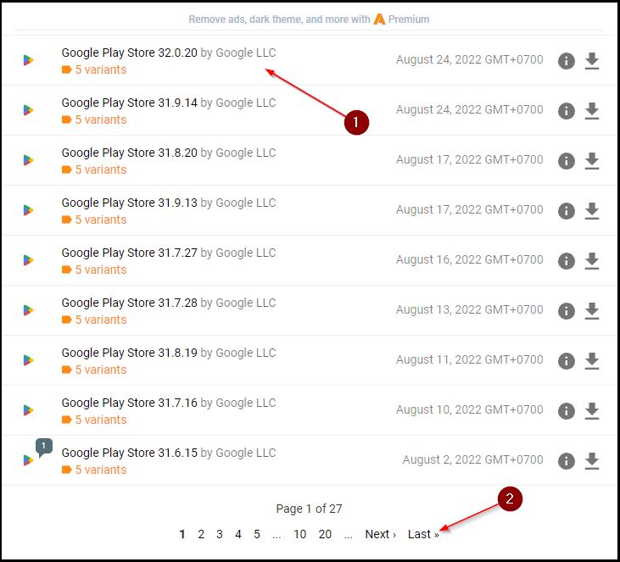Go to the Next page
The width and height of the screenshot is (620, 562).
point(380,534)
